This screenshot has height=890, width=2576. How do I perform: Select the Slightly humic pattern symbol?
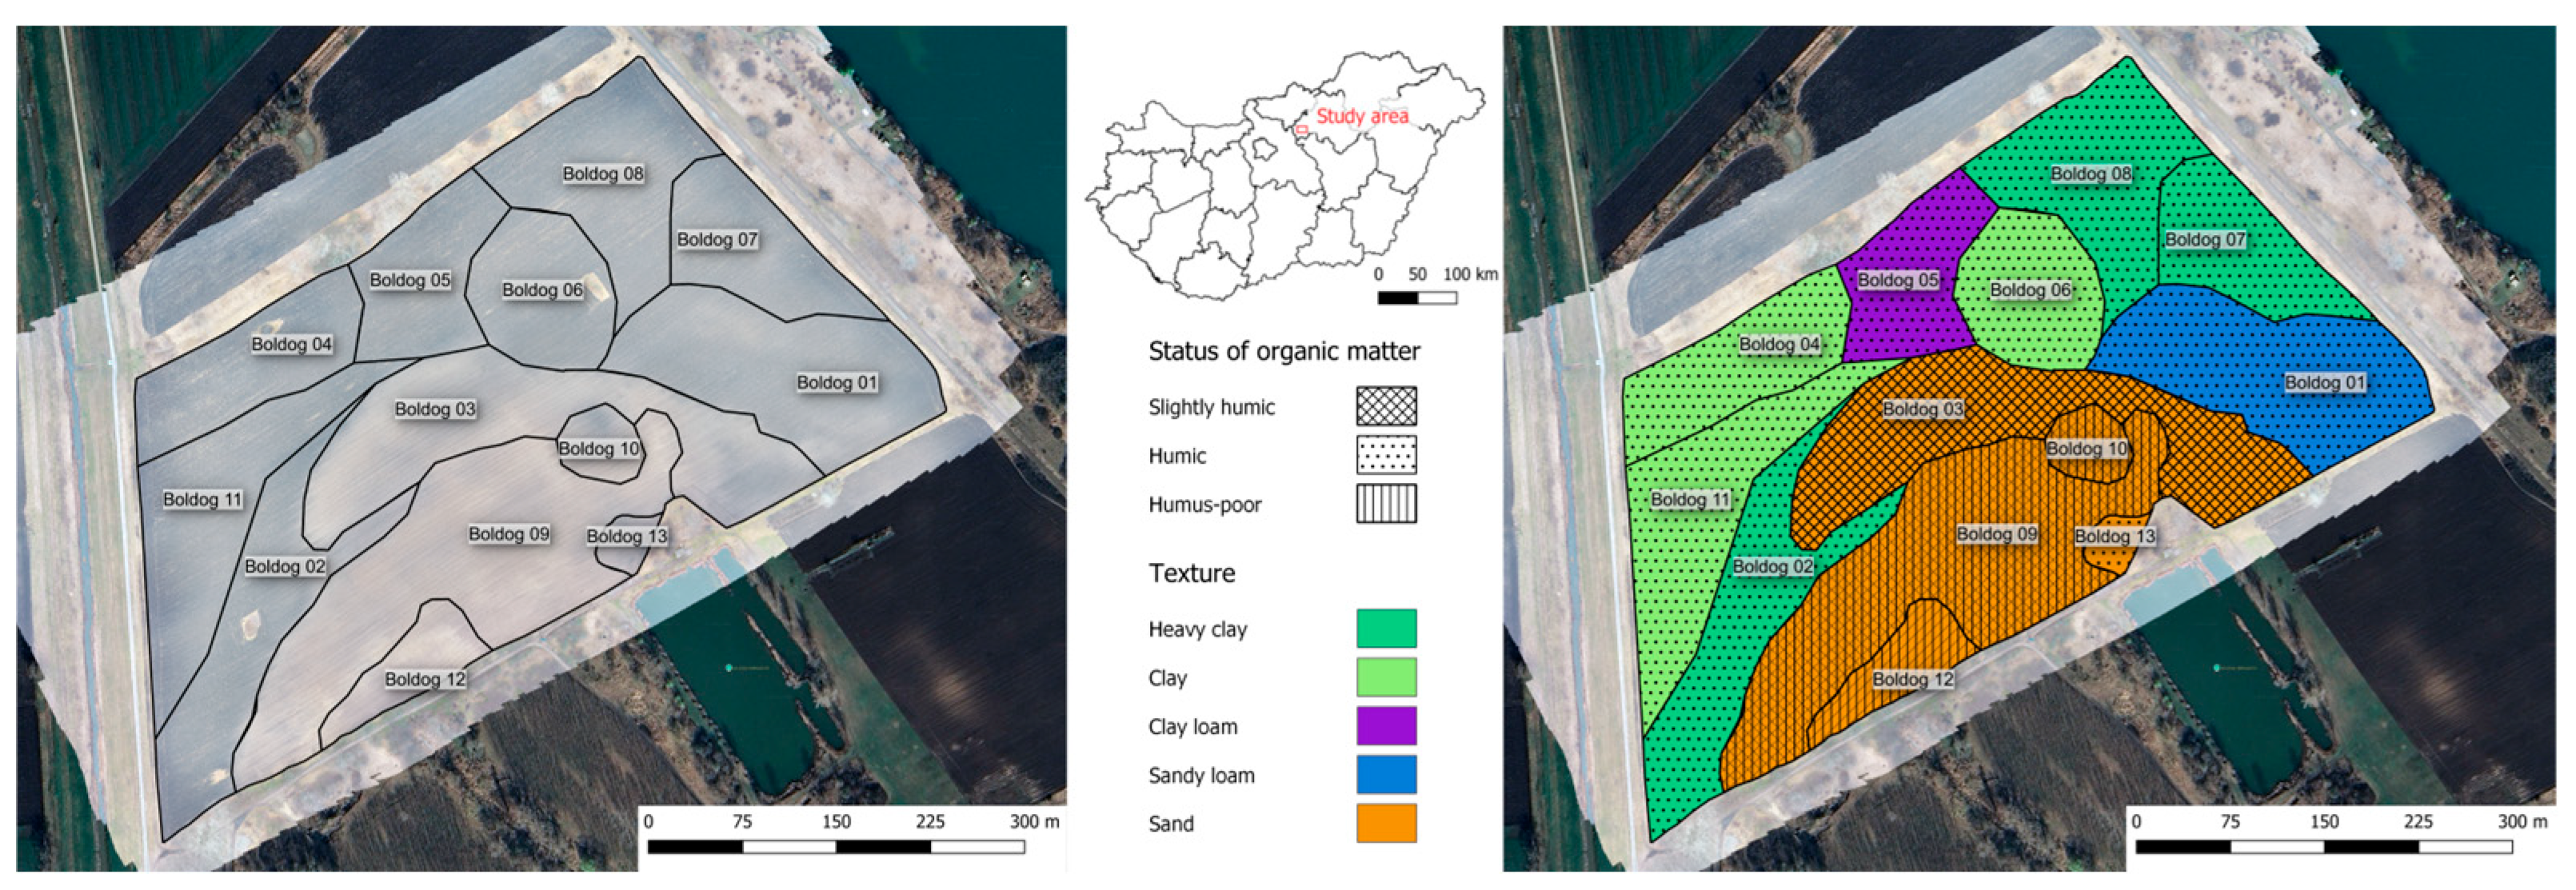point(1387,407)
